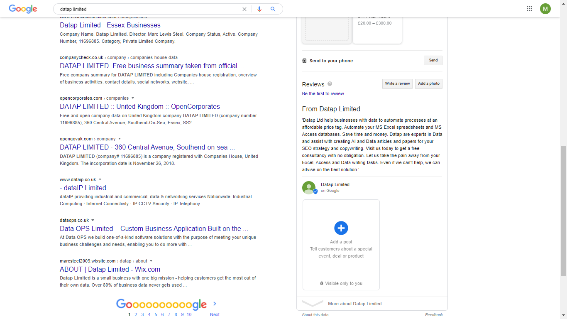
Task: Click the next-page chevron beside Google pagination logo
Action: [215, 304]
